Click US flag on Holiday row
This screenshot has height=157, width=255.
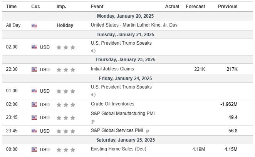pyautogui.click(x=34, y=26)
